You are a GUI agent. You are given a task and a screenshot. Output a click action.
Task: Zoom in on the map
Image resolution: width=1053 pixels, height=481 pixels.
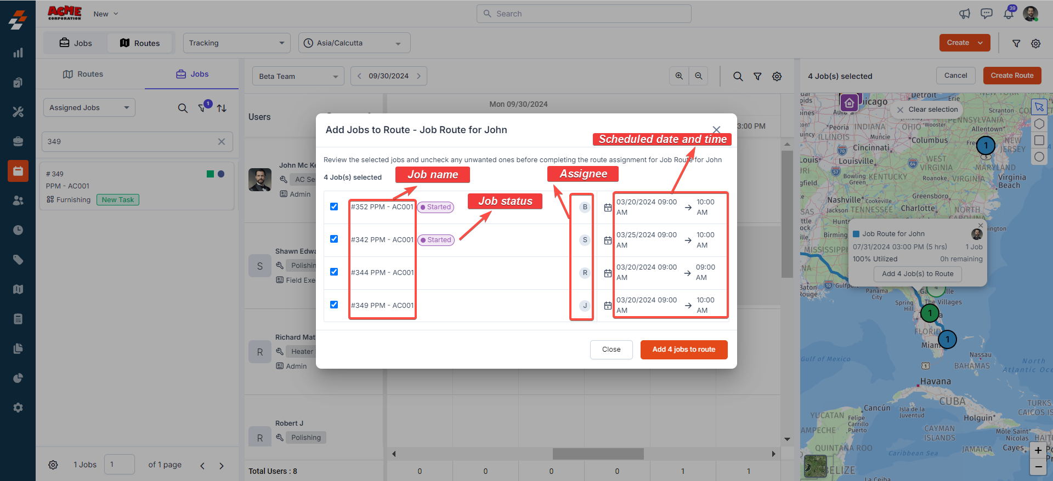coord(1038,450)
